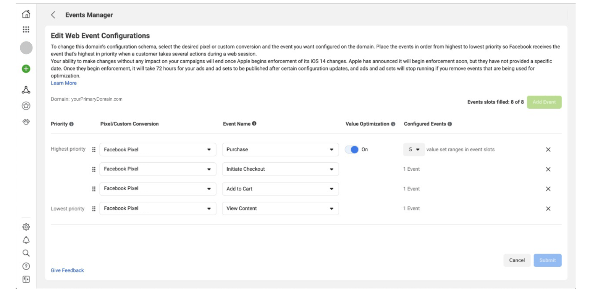Image resolution: width=611 pixels, height=297 pixels.
Task: Open the all tools grid menu
Action: (x=26, y=29)
